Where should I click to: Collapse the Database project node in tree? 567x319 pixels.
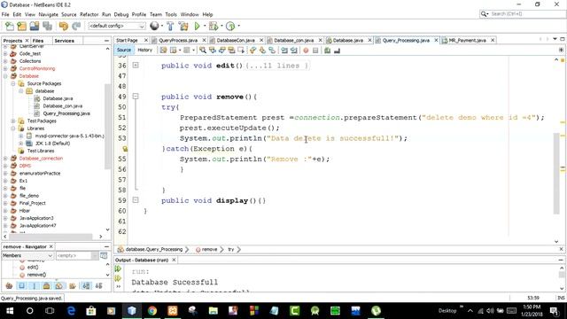click(5, 76)
